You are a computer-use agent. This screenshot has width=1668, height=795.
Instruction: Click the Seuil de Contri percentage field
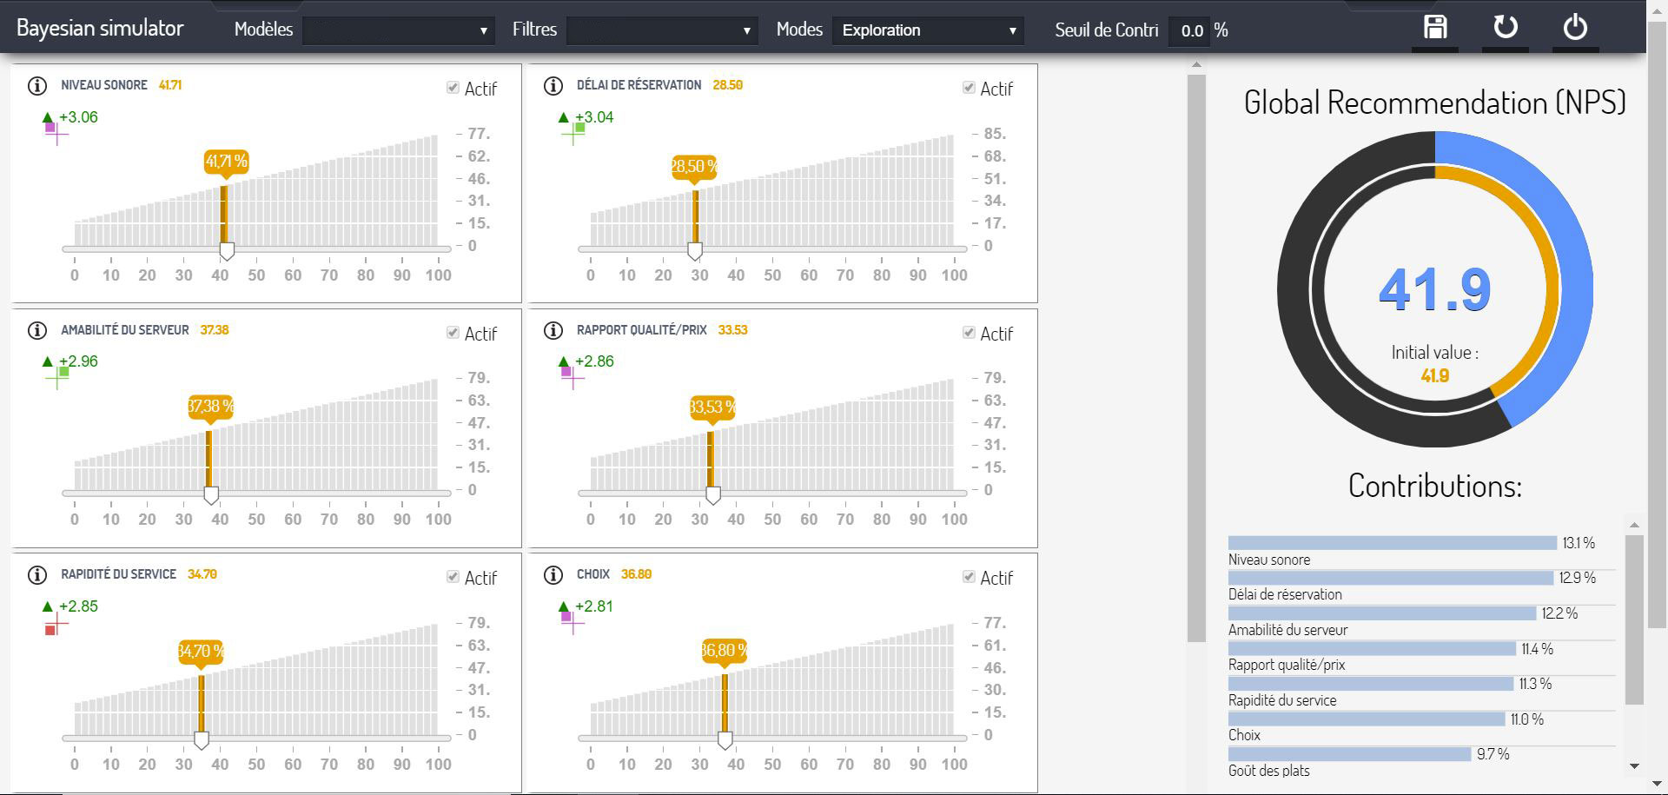(x=1191, y=30)
